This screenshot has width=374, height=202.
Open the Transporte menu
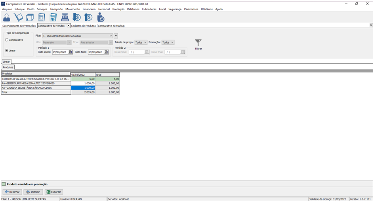click(56, 9)
